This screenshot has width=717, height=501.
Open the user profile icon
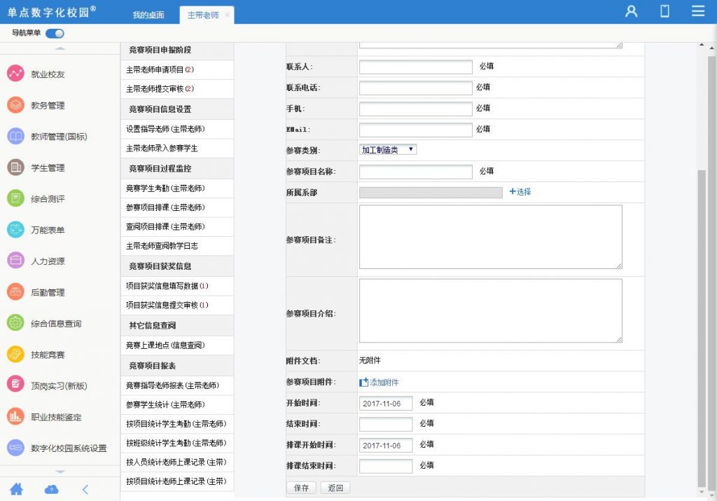point(631,11)
